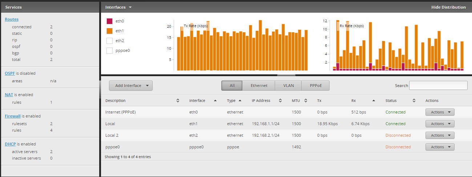
Task: Open the Routes link
Action: (x=12, y=19)
